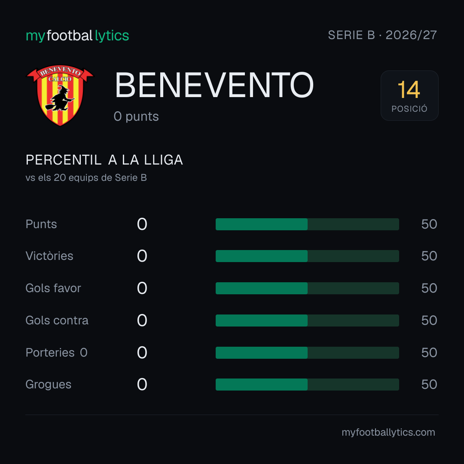Screen dimensions: 464x464
Task: Click the myfootballytics brand logo
Action: pyautogui.click(x=77, y=36)
